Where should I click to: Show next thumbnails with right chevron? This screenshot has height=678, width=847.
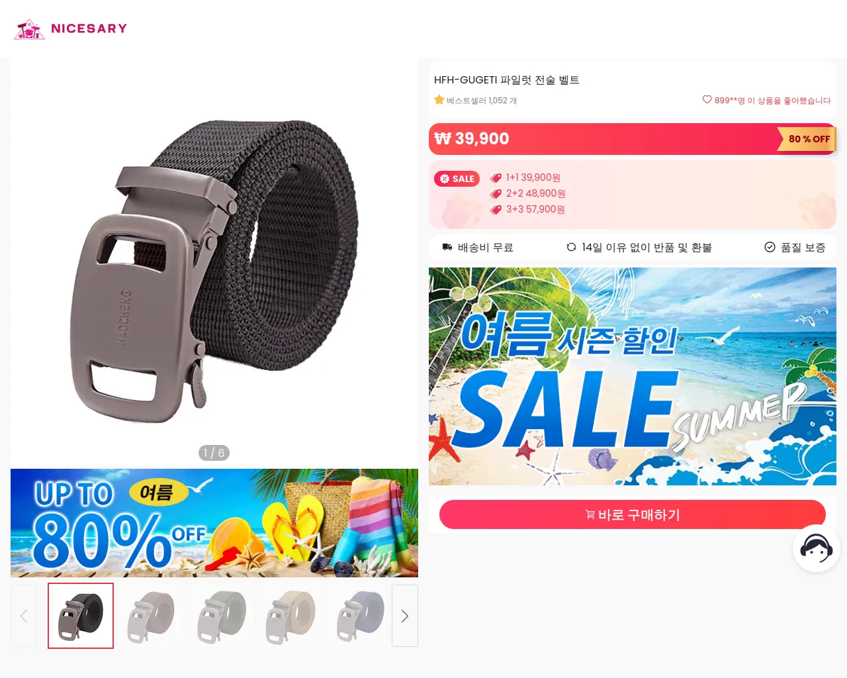[405, 616]
